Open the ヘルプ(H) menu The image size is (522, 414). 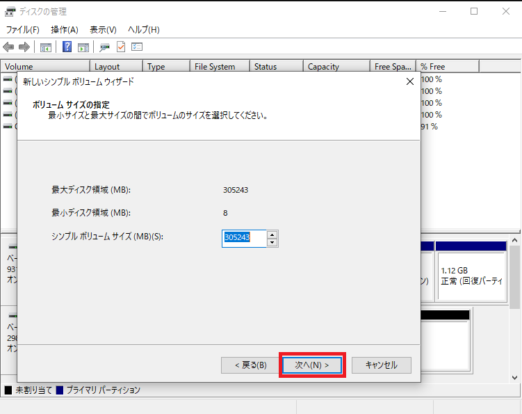tap(144, 30)
